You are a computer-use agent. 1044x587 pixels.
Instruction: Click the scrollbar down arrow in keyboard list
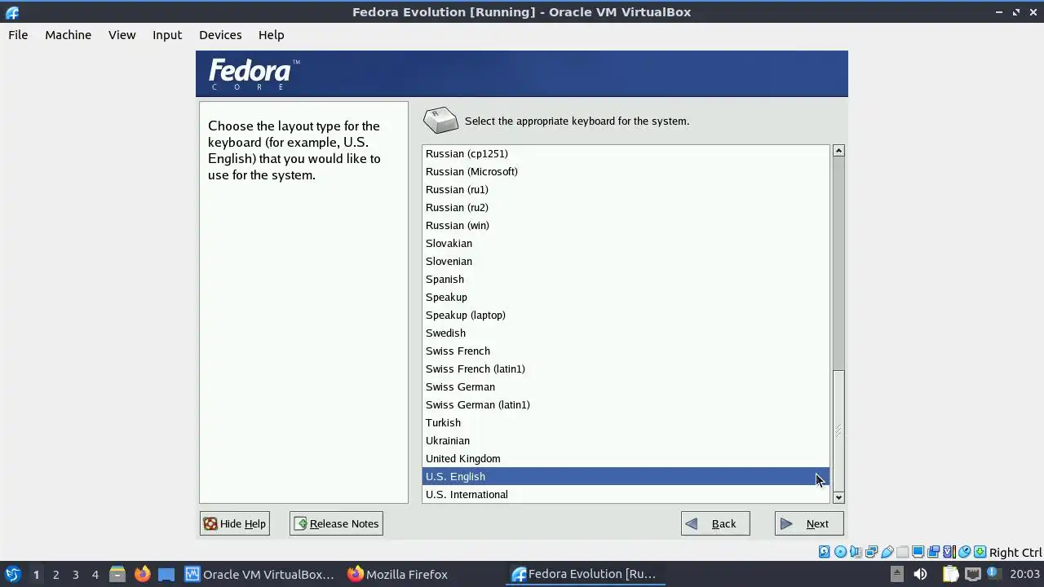pyautogui.click(x=838, y=497)
